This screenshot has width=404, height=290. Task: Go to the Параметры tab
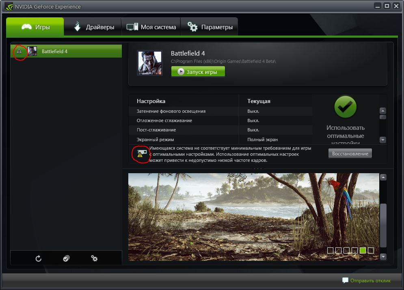coord(209,27)
